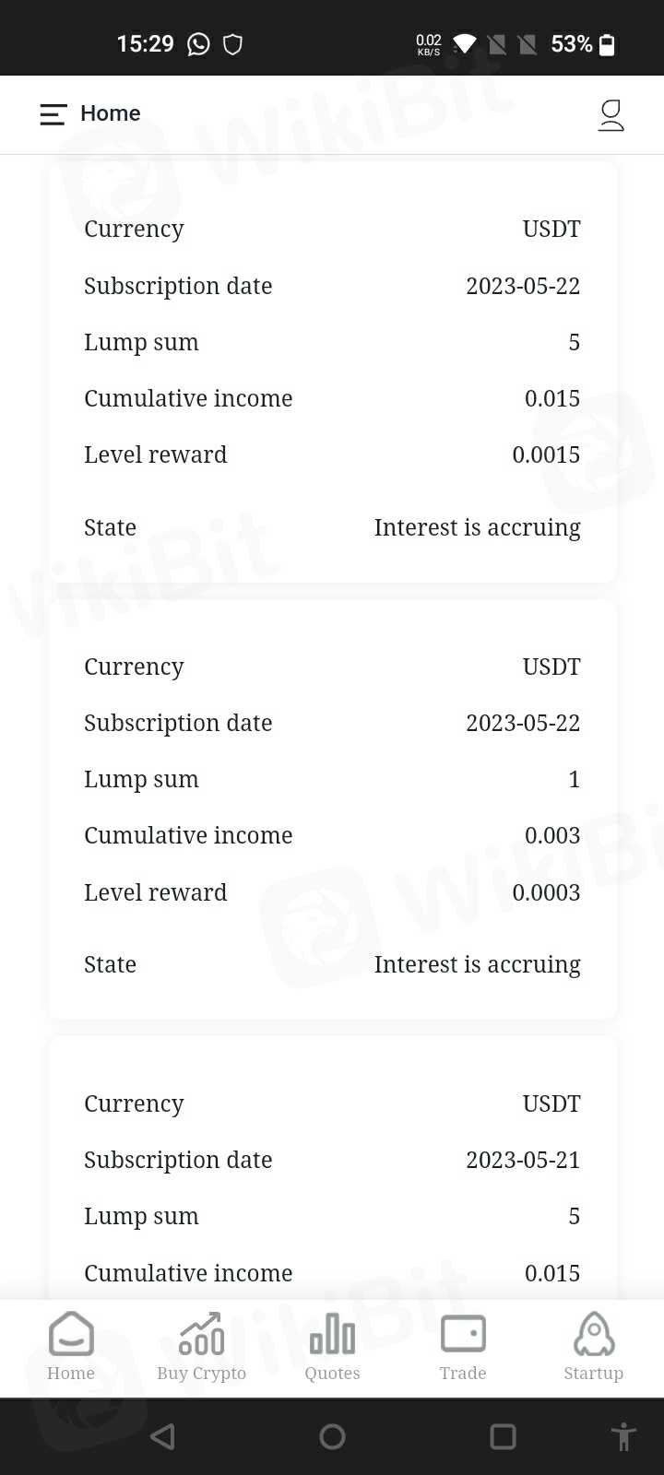Open the hamburger menu icon

coord(53,114)
